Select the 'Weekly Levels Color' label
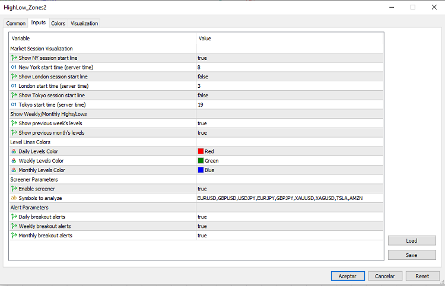The width and height of the screenshot is (445, 286). pyautogui.click(x=41, y=161)
